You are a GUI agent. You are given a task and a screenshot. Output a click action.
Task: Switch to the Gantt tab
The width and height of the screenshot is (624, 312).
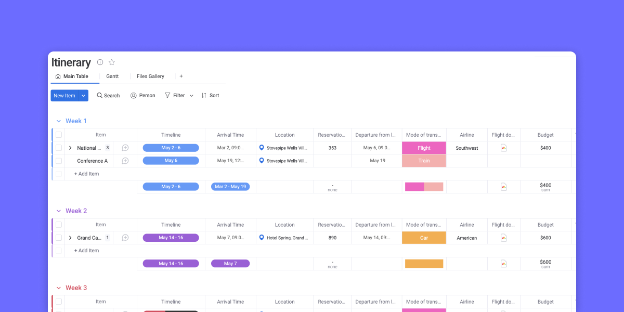click(112, 76)
